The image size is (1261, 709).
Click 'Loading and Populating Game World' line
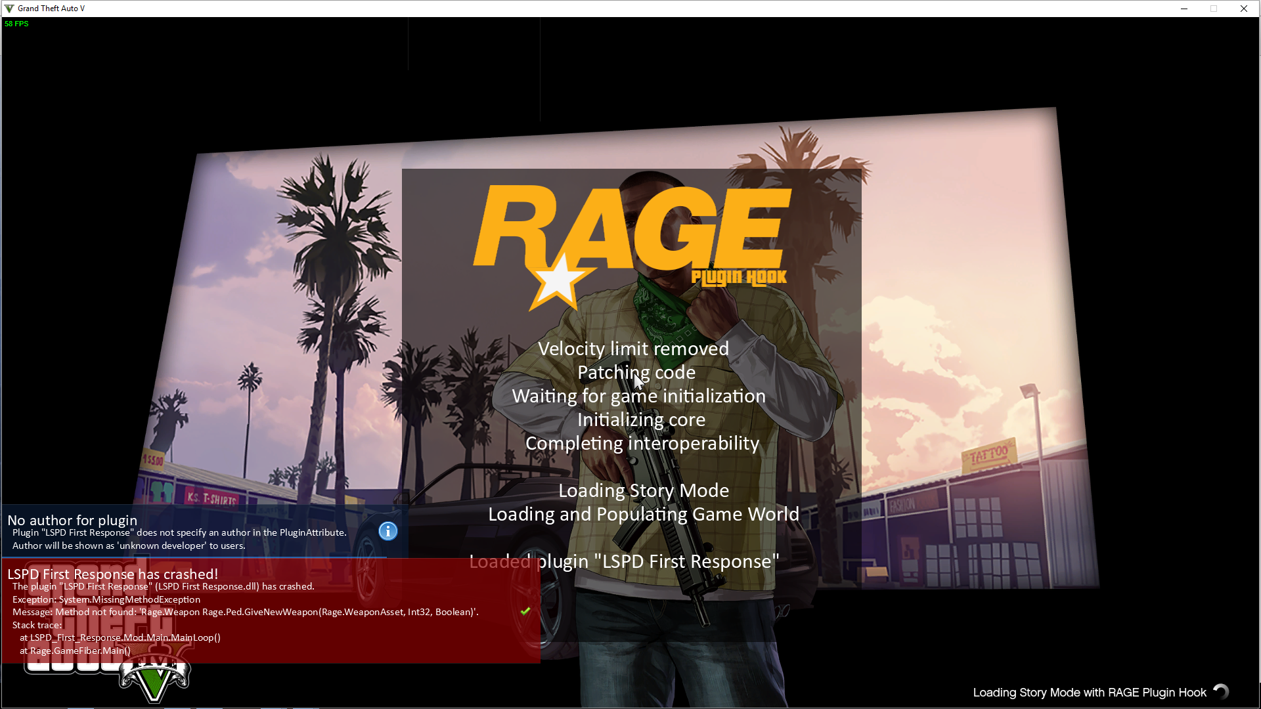[x=643, y=514]
